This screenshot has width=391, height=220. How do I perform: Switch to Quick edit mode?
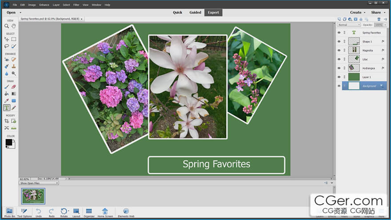[178, 12]
